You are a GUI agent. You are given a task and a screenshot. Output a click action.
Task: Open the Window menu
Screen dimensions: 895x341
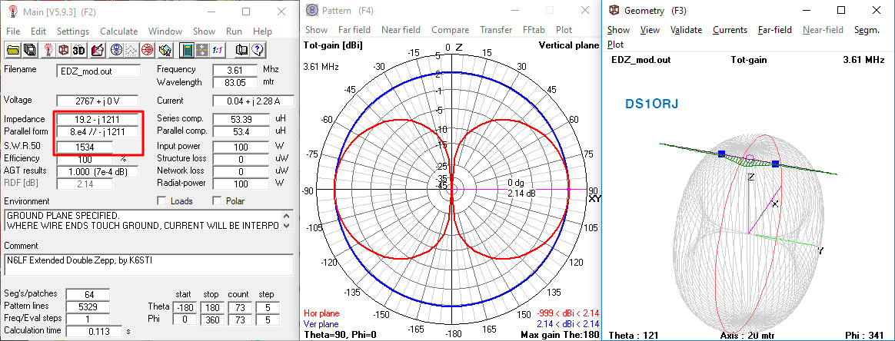[x=165, y=31]
